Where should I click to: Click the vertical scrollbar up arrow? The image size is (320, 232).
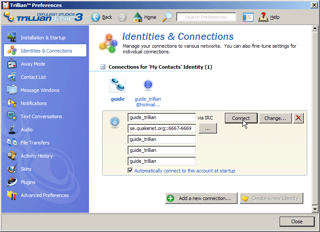coord(315,28)
